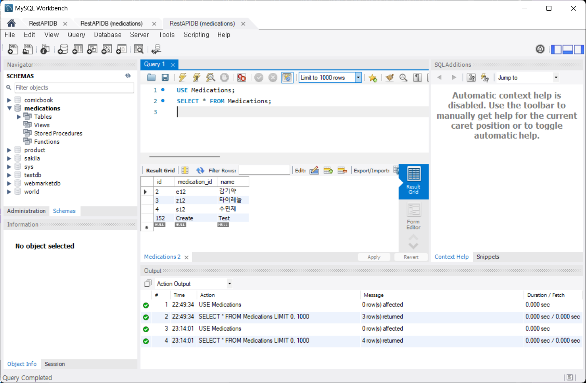Toggle display of invisible characters
Image resolution: width=586 pixels, height=383 pixels.
pyautogui.click(x=417, y=77)
